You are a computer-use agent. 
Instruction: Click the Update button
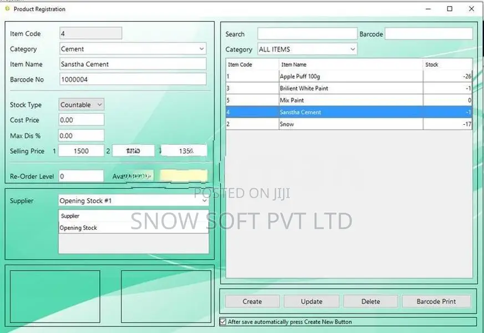coord(312,301)
